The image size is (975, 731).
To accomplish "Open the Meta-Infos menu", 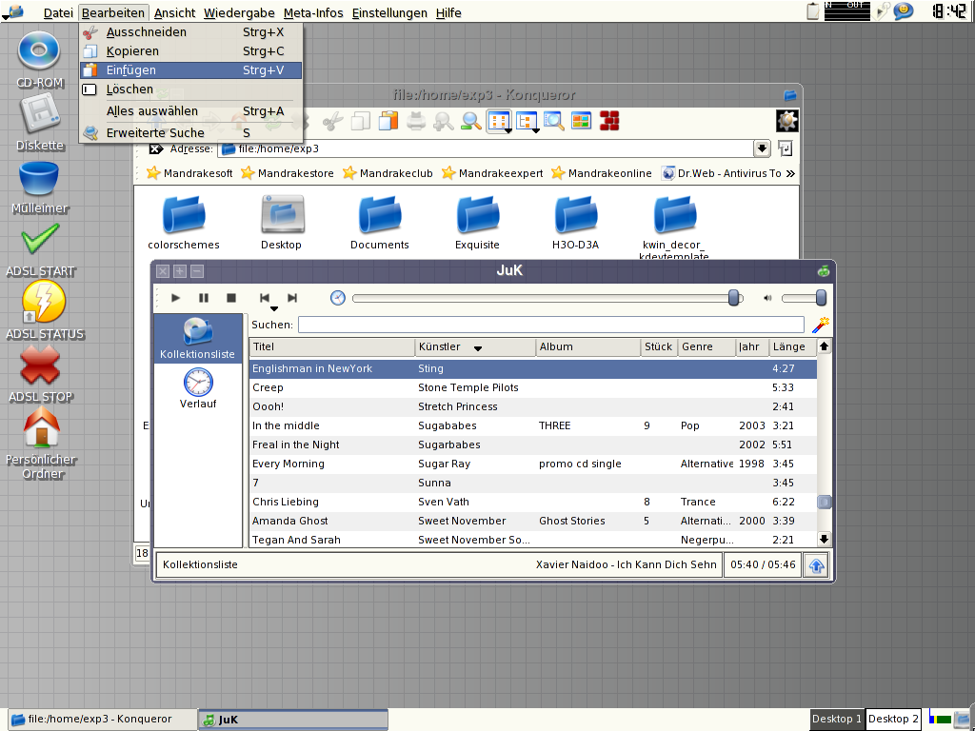I will click(x=312, y=12).
